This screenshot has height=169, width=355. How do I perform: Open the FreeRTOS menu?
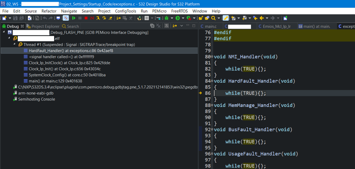click(179, 11)
